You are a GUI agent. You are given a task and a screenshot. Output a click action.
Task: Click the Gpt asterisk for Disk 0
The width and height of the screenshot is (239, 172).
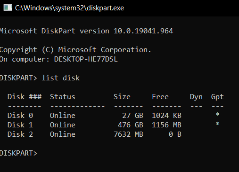point(217,114)
